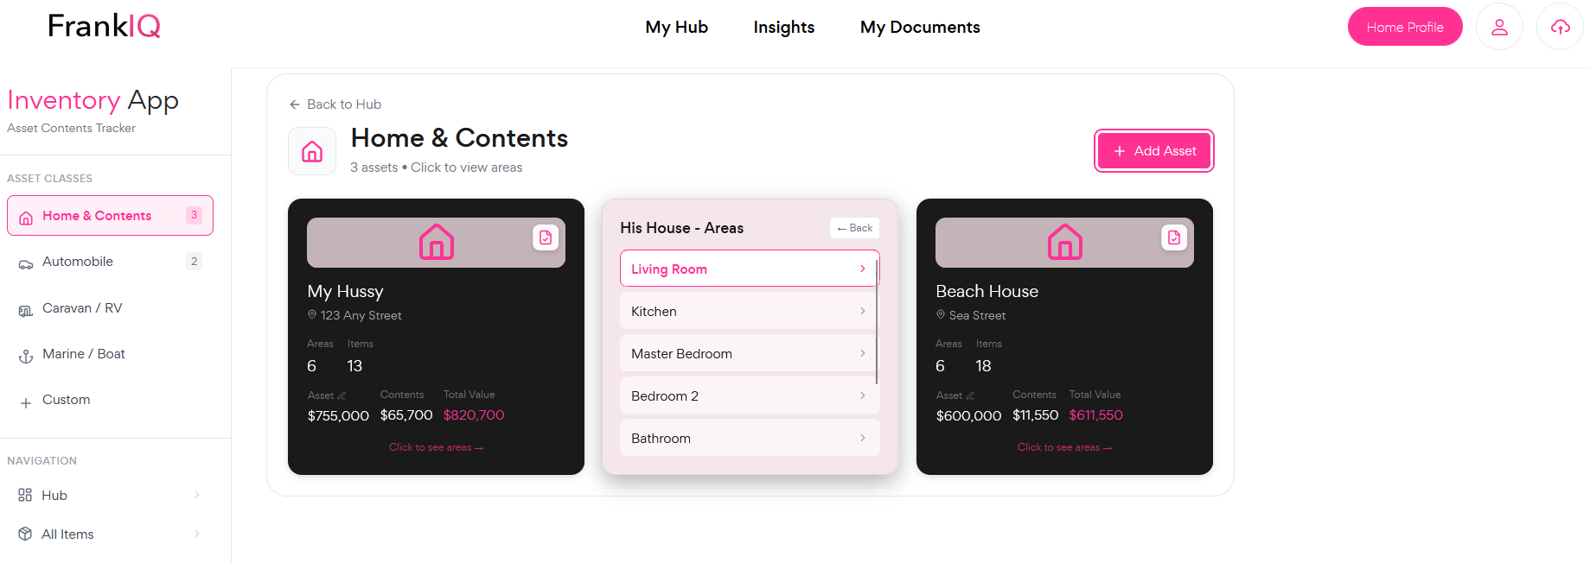Expand the Living Room area
The width and height of the screenshot is (1590, 563).
pos(749,269)
